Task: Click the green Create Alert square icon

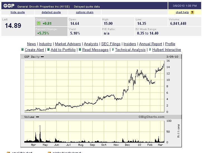Action: pos(22,50)
